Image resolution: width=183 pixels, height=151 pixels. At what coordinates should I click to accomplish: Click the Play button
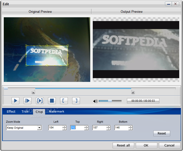coord(15,101)
